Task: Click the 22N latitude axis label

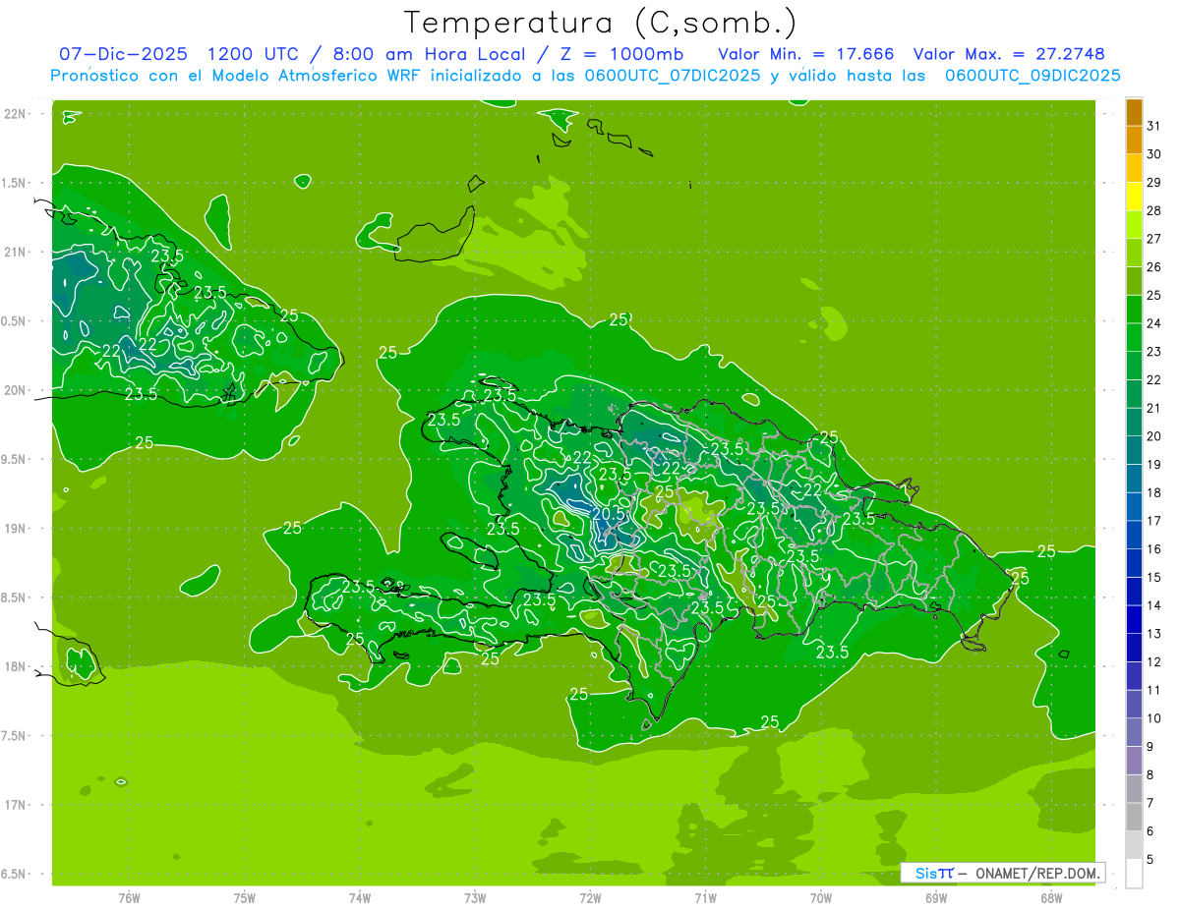Action: 17,114
